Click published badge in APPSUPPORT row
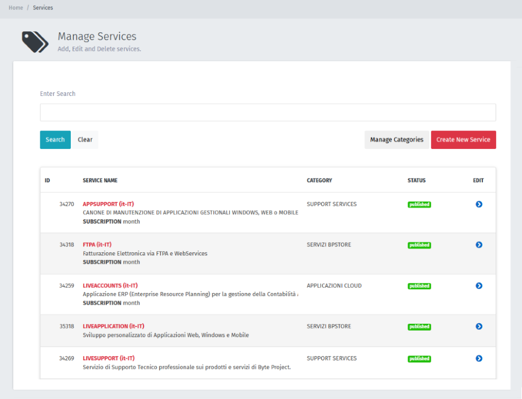Image resolution: width=522 pixels, height=399 pixels. click(419, 205)
